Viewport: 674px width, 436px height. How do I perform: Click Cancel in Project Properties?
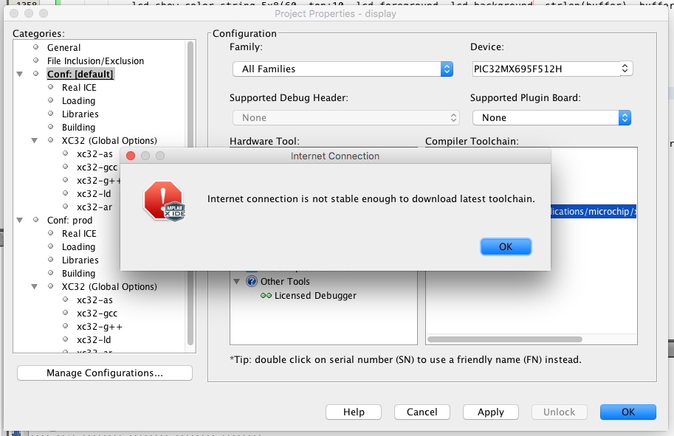point(422,412)
